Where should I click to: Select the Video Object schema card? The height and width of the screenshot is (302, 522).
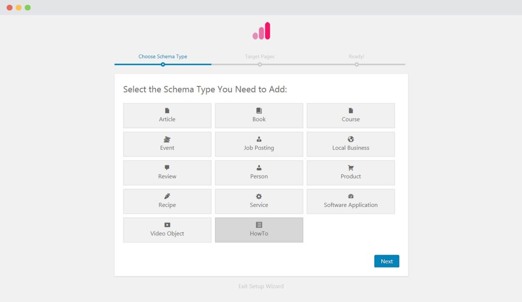[167, 230]
